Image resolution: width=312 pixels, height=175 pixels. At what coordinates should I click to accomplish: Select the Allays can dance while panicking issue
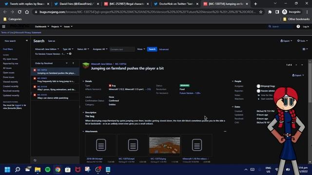pyautogui.click(x=55, y=96)
